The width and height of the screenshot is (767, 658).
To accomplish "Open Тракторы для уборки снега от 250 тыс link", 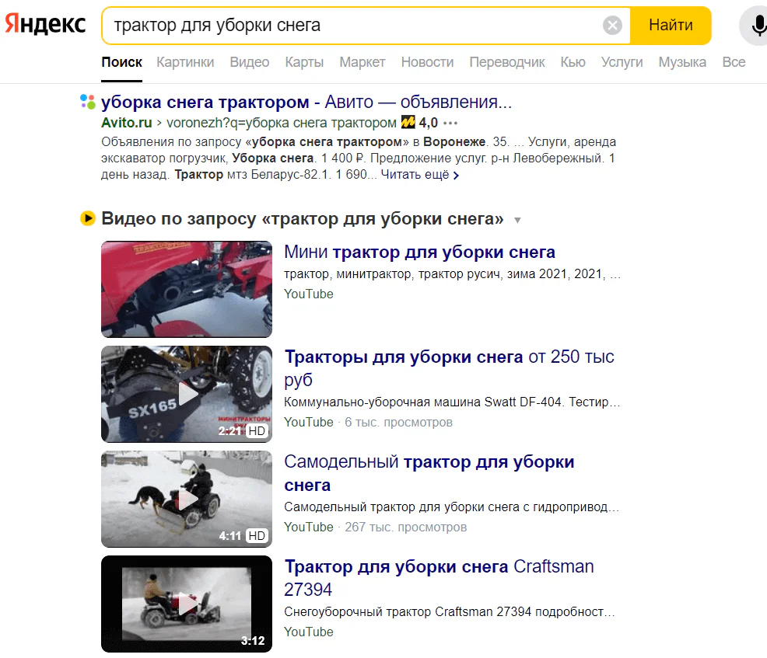I will 449,367.
